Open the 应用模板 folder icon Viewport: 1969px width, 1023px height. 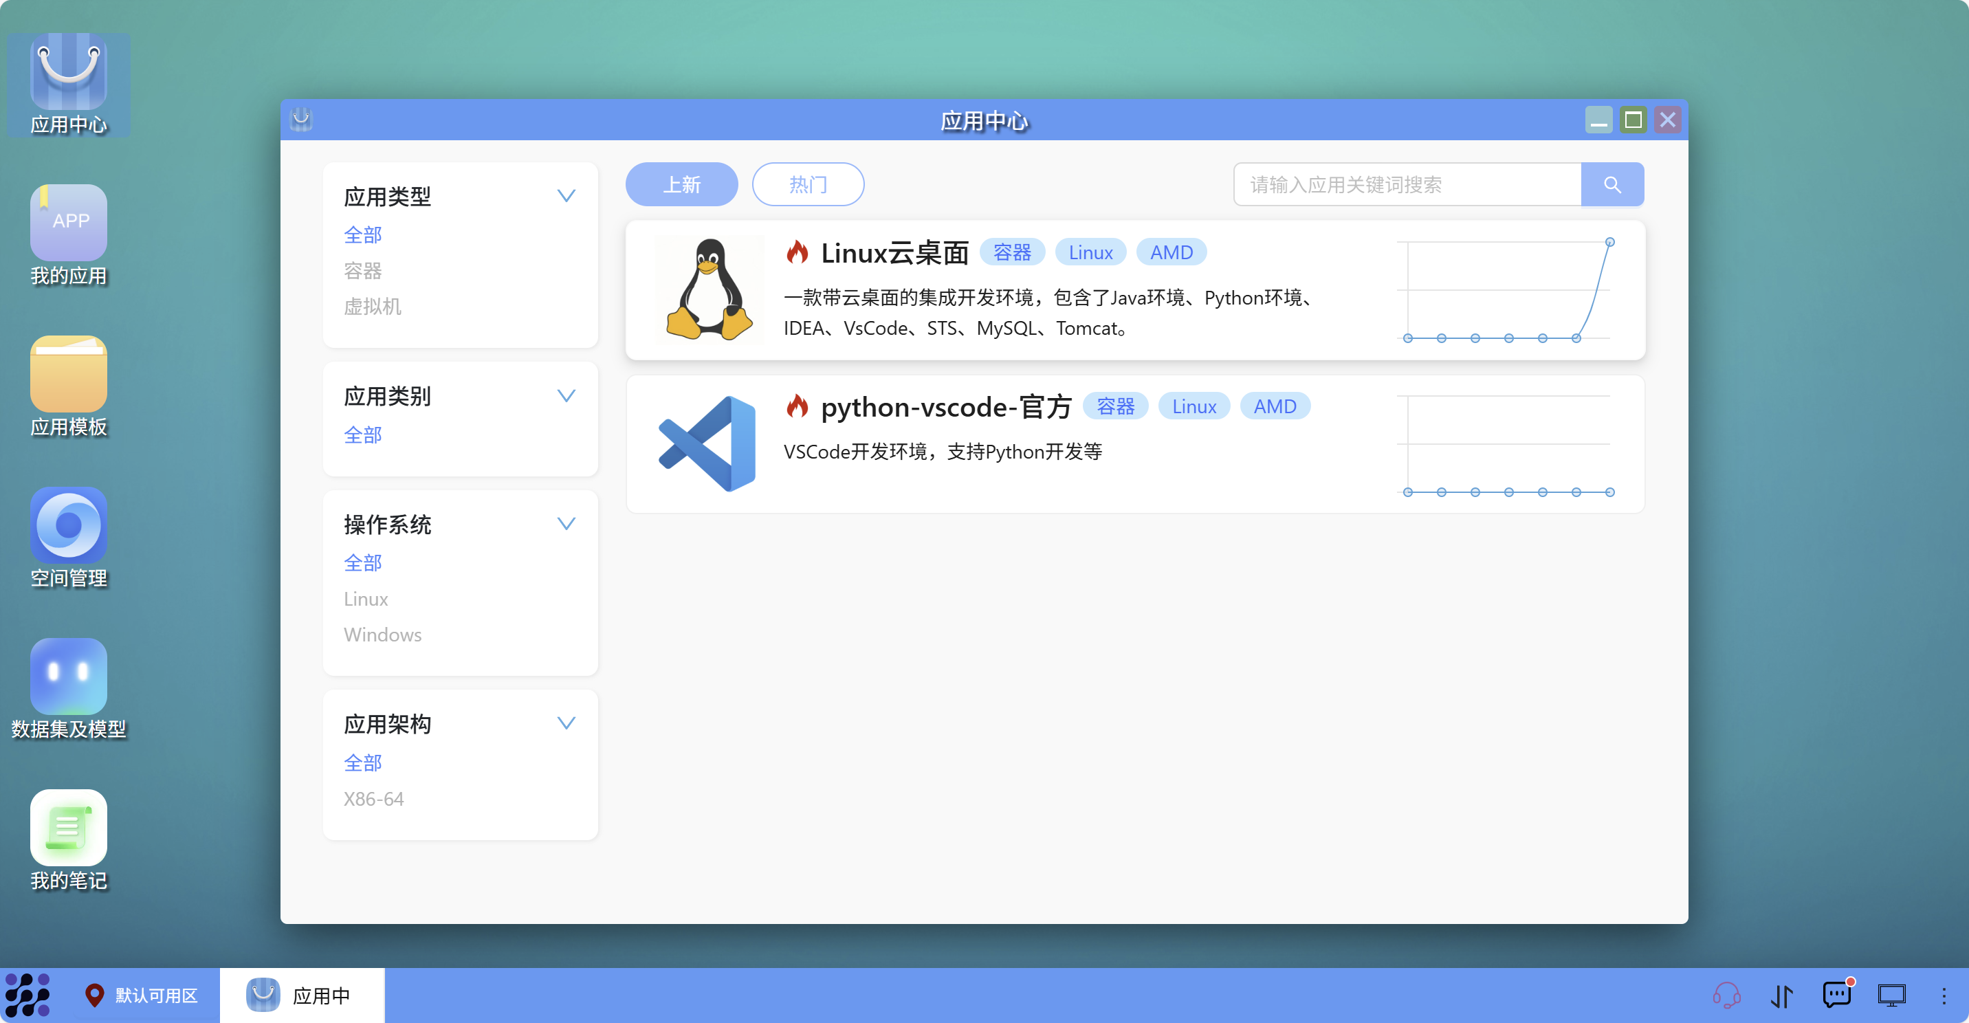coord(68,375)
